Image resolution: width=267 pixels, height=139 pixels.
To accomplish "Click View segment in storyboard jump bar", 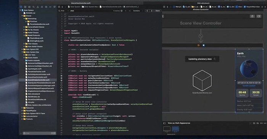I will click(239, 7).
